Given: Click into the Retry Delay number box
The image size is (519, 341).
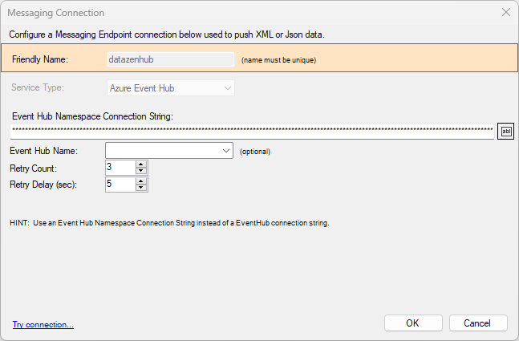Looking at the screenshot, I should (x=120, y=185).
